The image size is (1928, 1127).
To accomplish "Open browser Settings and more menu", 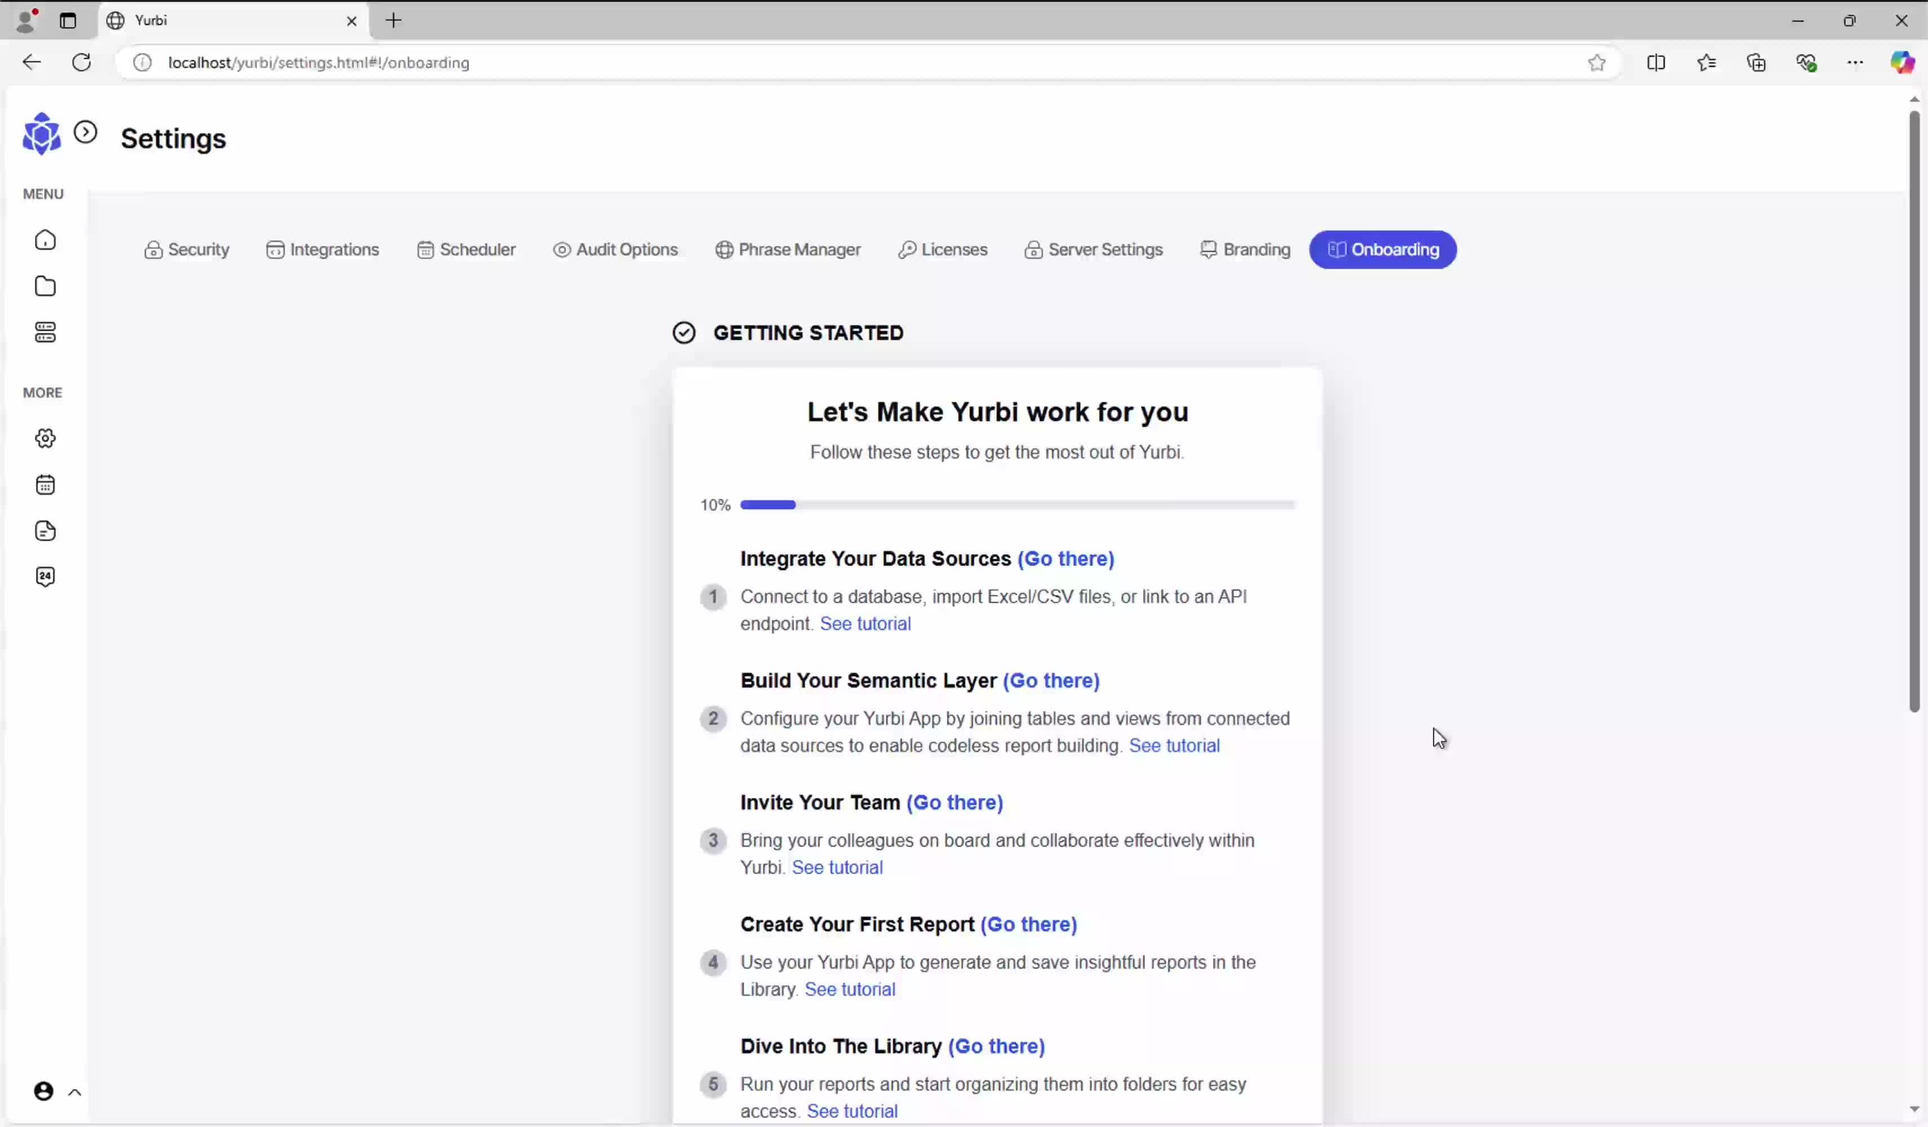I will 1855,63.
